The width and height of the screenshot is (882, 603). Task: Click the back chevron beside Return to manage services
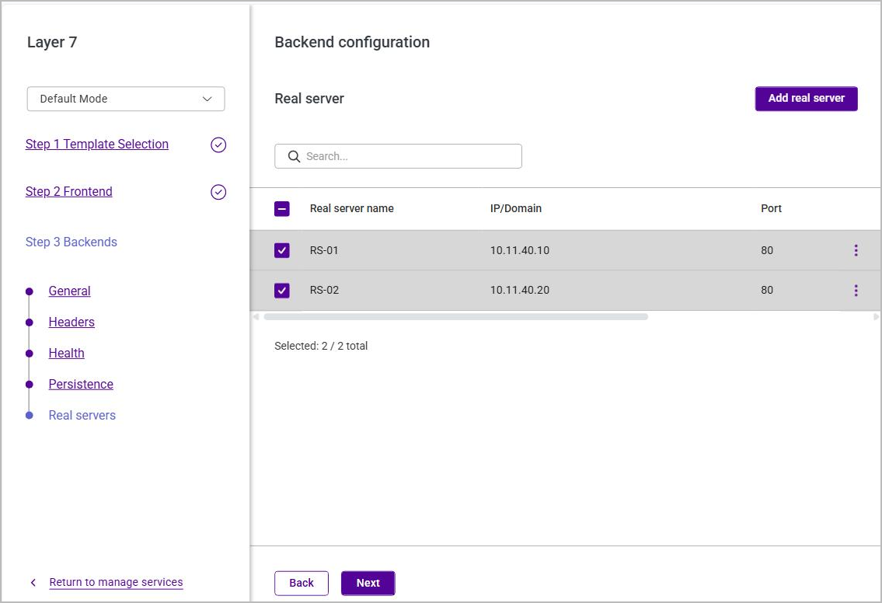click(33, 582)
